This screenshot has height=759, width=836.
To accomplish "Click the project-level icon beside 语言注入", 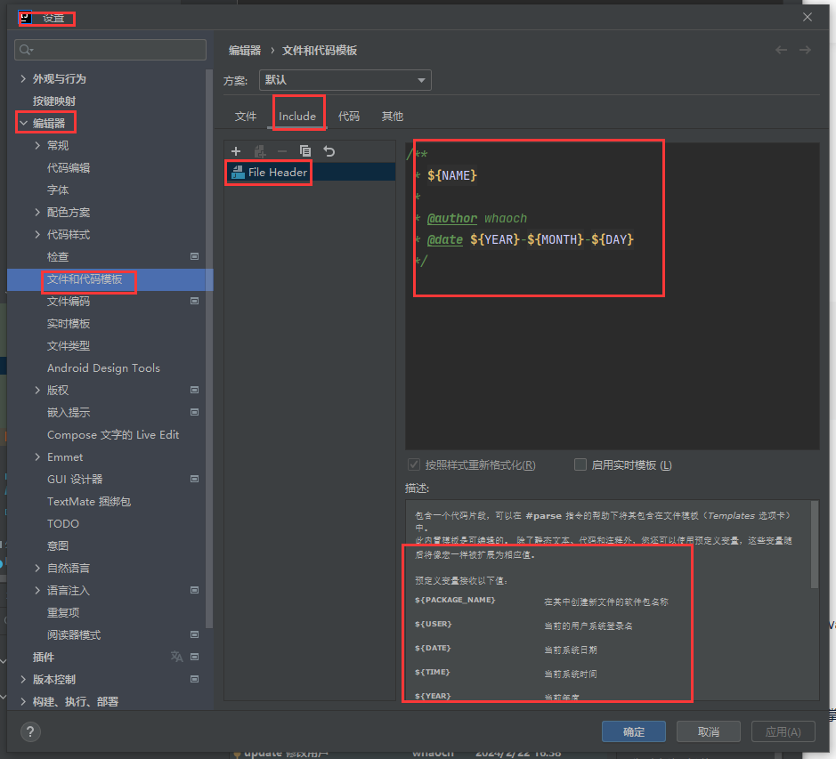I will [x=195, y=591].
